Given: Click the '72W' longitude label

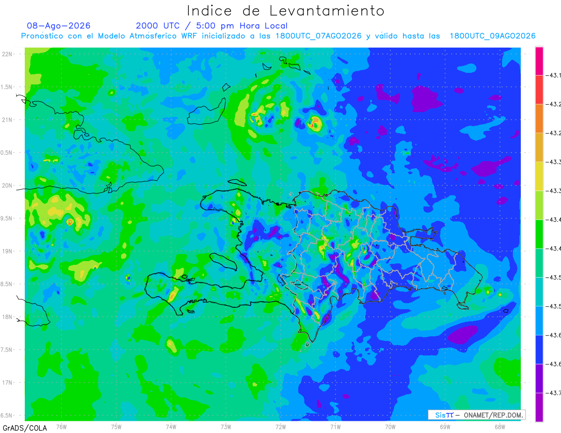Looking at the screenshot, I should (280, 426).
